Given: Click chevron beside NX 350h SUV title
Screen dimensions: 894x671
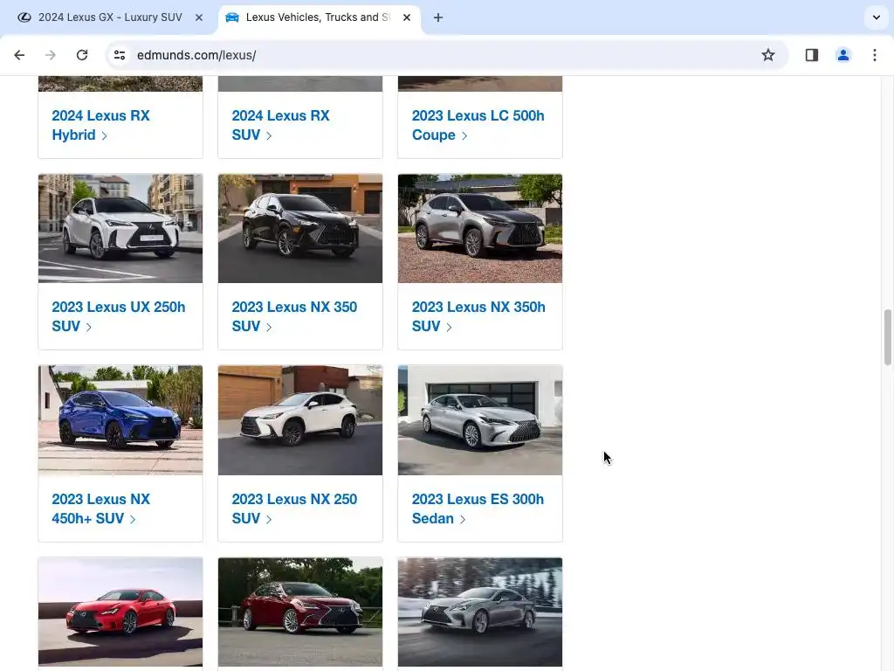Looking at the screenshot, I should click(450, 327).
